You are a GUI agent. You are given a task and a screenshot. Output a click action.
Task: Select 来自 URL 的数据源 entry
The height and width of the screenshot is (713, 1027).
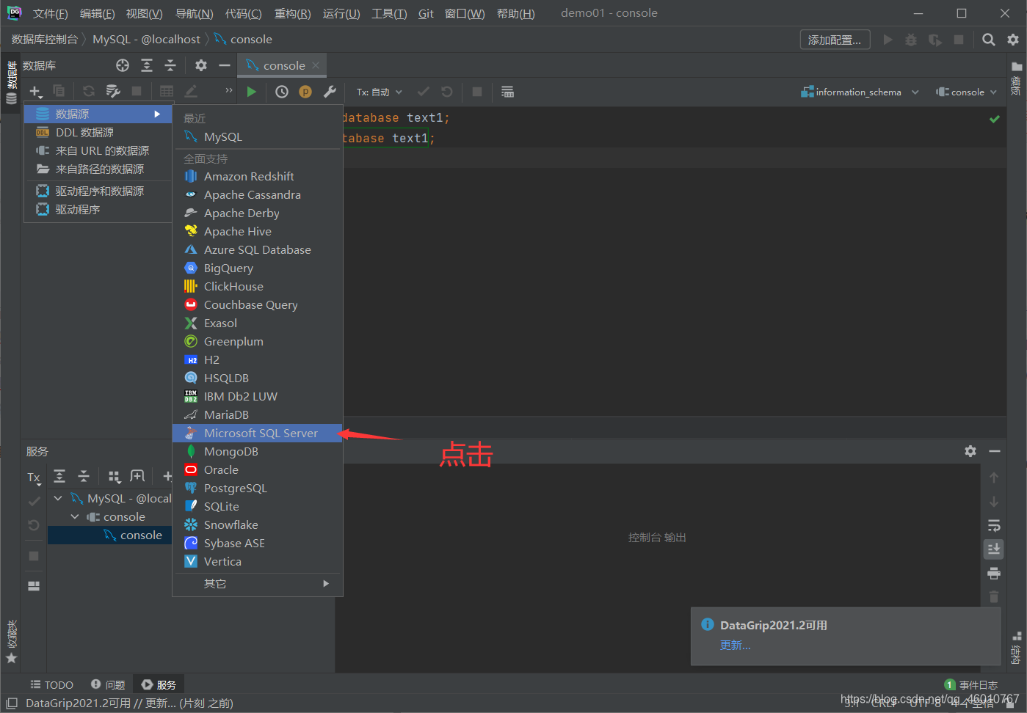tap(98, 150)
